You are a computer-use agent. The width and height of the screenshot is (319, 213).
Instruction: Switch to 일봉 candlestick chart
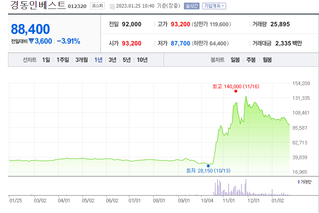click(235, 60)
